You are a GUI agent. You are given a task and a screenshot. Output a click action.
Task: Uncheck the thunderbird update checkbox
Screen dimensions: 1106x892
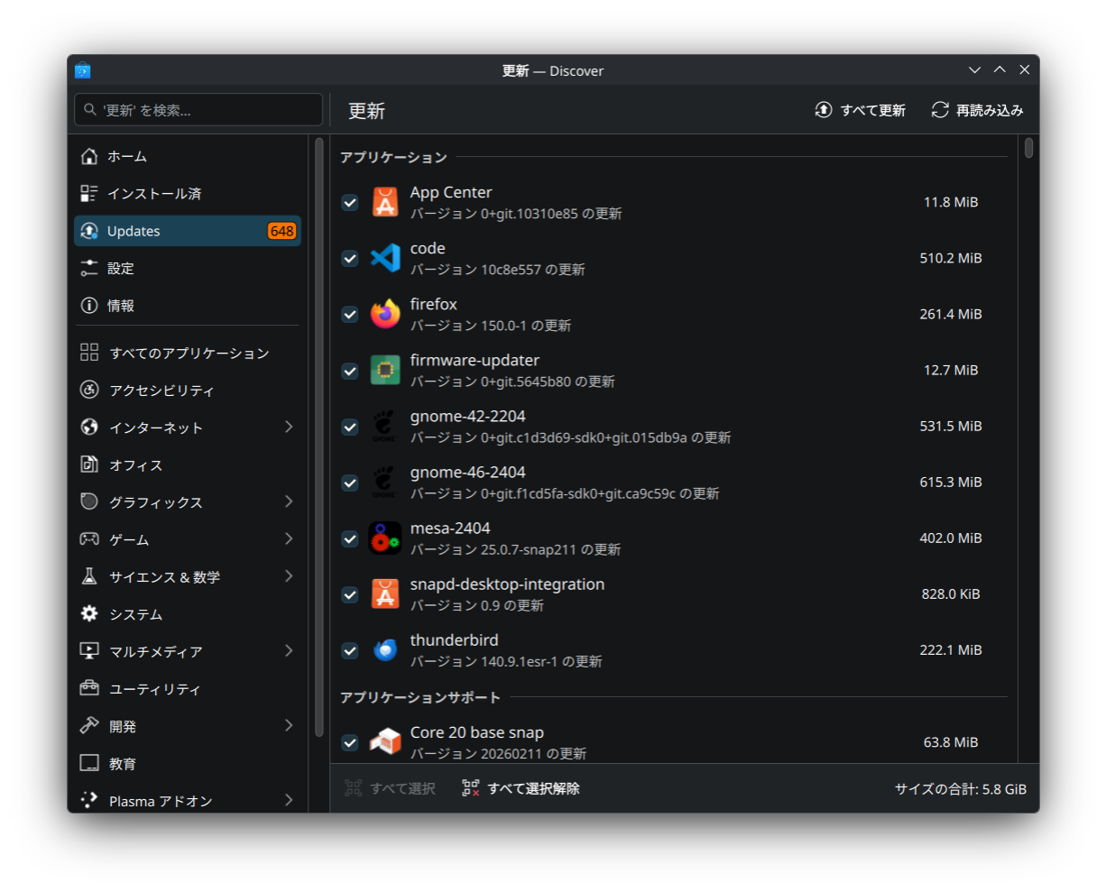pyautogui.click(x=350, y=650)
